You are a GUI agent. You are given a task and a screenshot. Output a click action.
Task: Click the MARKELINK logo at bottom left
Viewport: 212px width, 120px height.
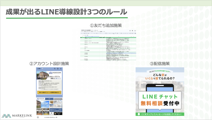click(x=14, y=116)
